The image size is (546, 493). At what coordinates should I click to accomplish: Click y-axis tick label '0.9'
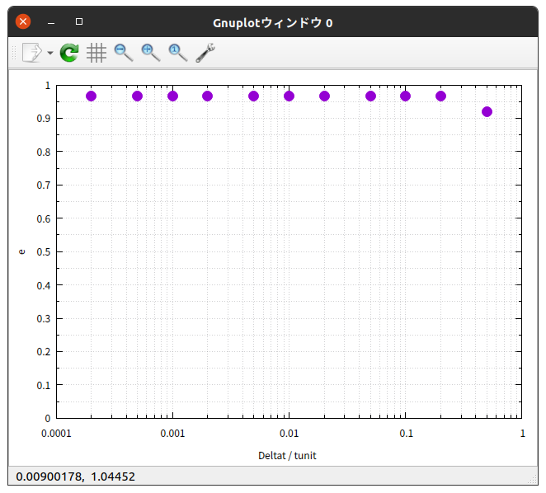44,119
